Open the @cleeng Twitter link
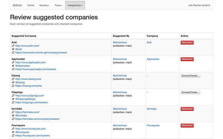223x139 pixels. (x=20, y=82)
